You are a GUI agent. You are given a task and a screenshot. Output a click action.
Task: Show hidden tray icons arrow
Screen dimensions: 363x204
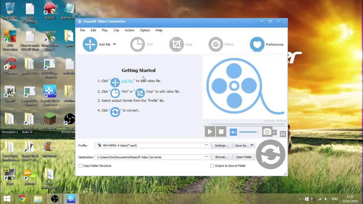tap(300, 199)
